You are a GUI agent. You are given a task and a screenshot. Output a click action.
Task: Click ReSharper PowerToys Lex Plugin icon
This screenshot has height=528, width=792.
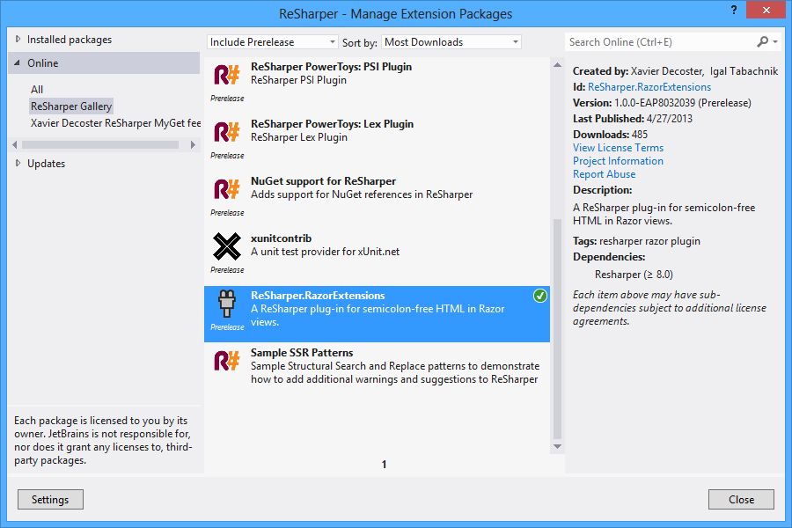(x=226, y=132)
